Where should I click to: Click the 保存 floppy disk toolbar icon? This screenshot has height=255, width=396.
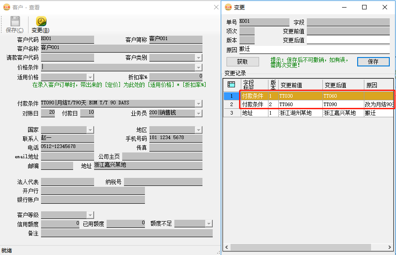[x=15, y=21]
